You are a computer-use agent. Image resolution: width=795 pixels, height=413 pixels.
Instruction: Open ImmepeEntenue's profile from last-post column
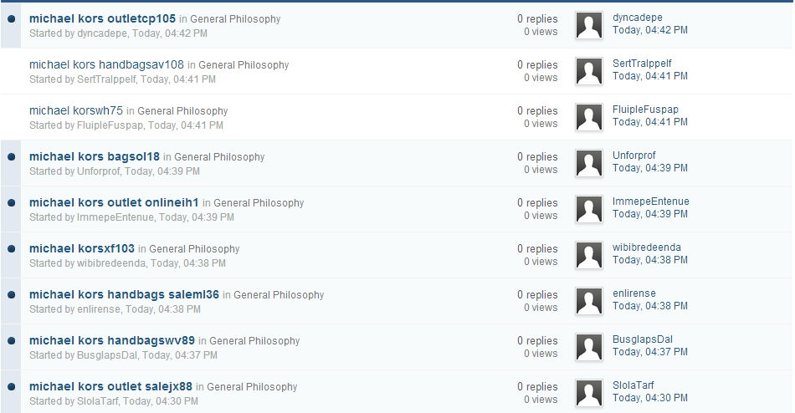(649, 201)
